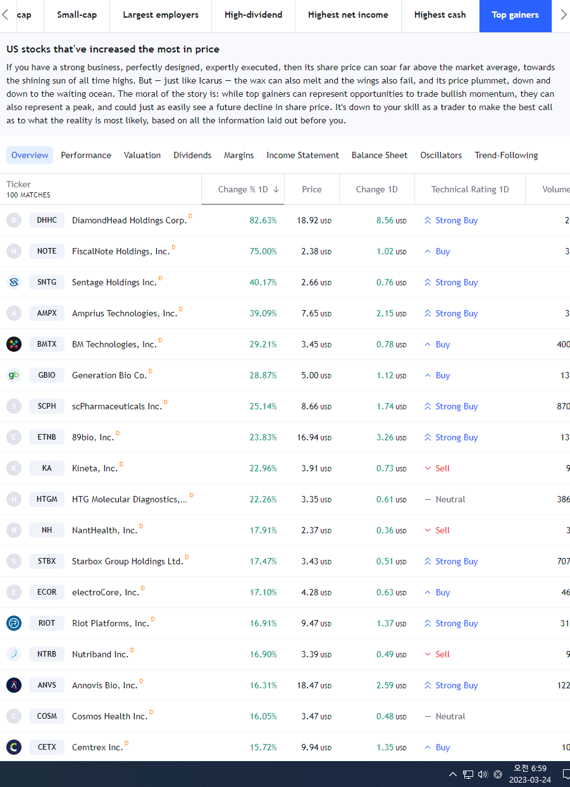Click the Sell rating for Kineta
This screenshot has width=570, height=787.
[x=437, y=468]
